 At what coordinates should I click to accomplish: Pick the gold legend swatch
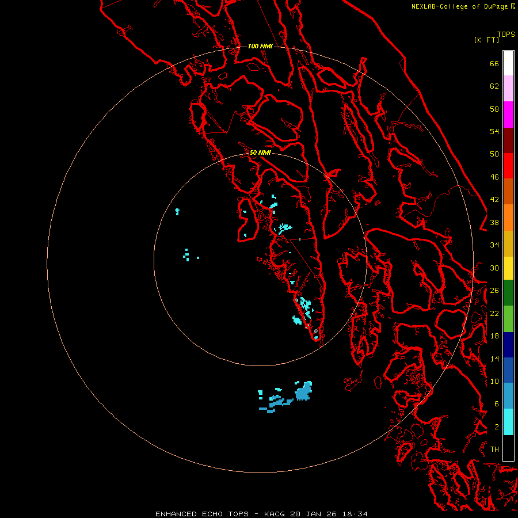pos(508,243)
